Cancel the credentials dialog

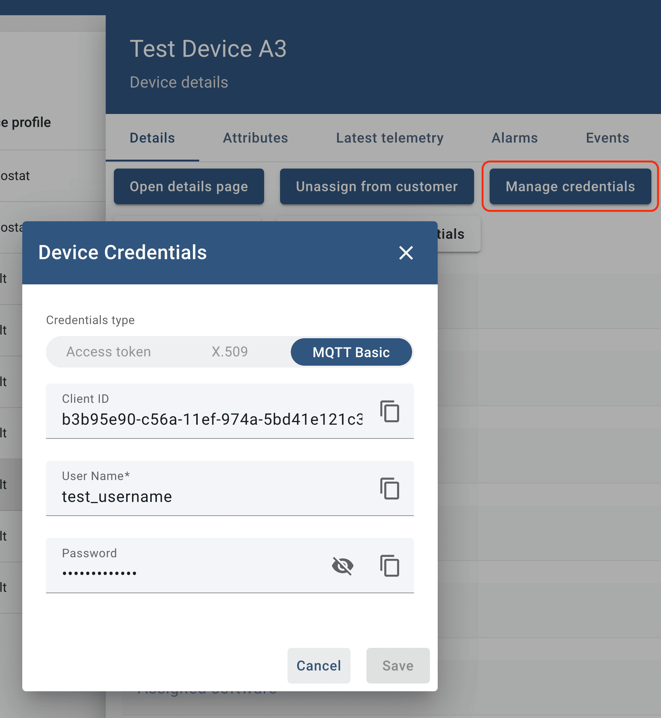pos(319,666)
